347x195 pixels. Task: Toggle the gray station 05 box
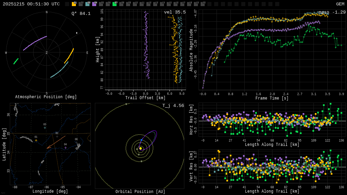(101, 4)
